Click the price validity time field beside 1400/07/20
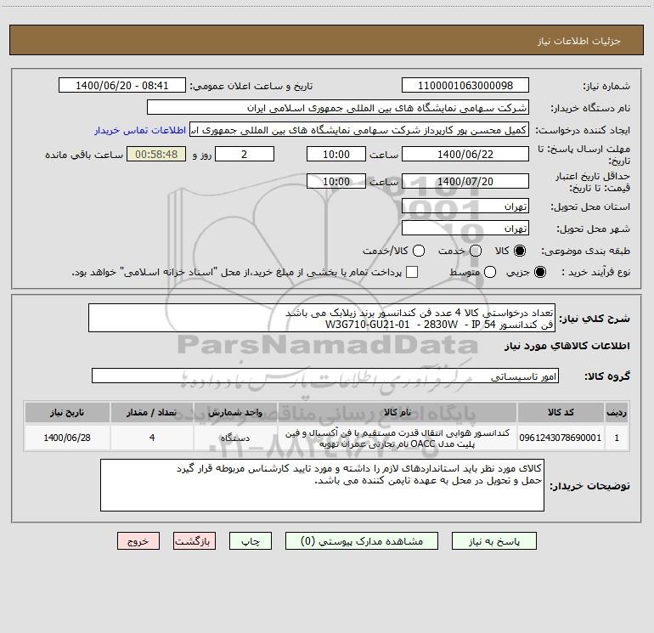The image size is (654, 633). [x=336, y=181]
